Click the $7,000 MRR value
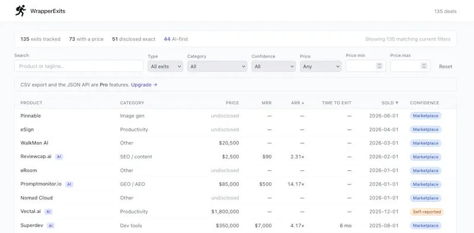The image size is (474, 233). tap(263, 225)
